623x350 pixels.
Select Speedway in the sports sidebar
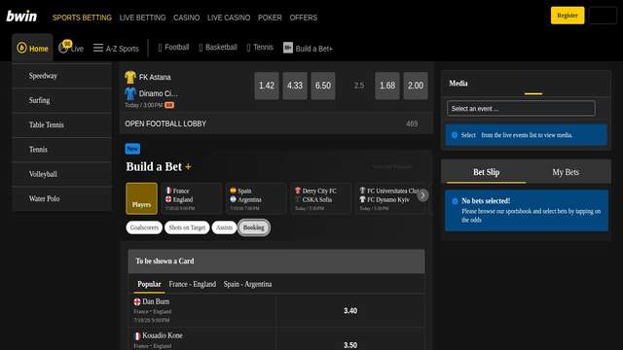pos(62,76)
